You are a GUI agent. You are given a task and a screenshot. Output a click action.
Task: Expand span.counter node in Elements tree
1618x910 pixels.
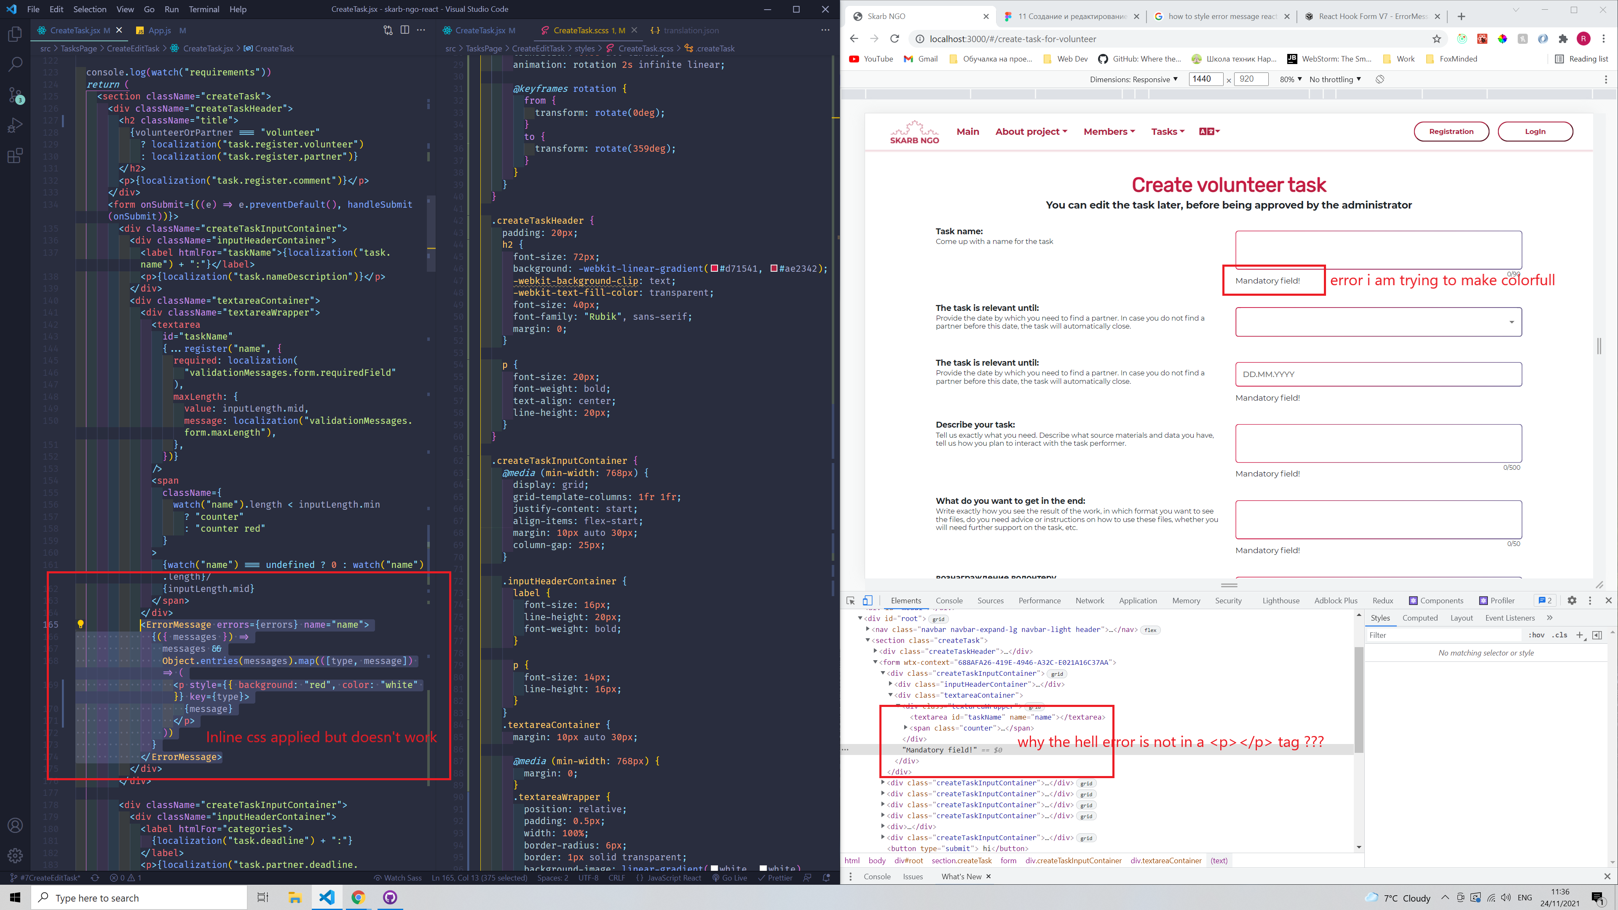pyautogui.click(x=905, y=728)
